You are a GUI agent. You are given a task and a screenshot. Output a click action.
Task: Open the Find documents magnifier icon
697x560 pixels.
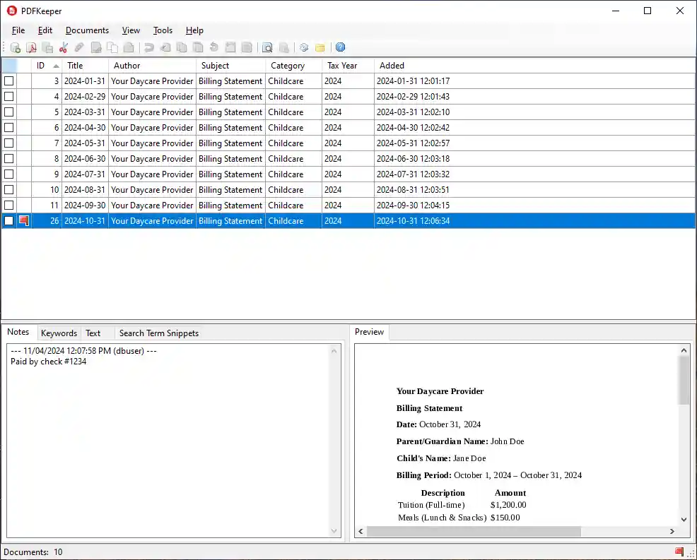pyautogui.click(x=267, y=47)
